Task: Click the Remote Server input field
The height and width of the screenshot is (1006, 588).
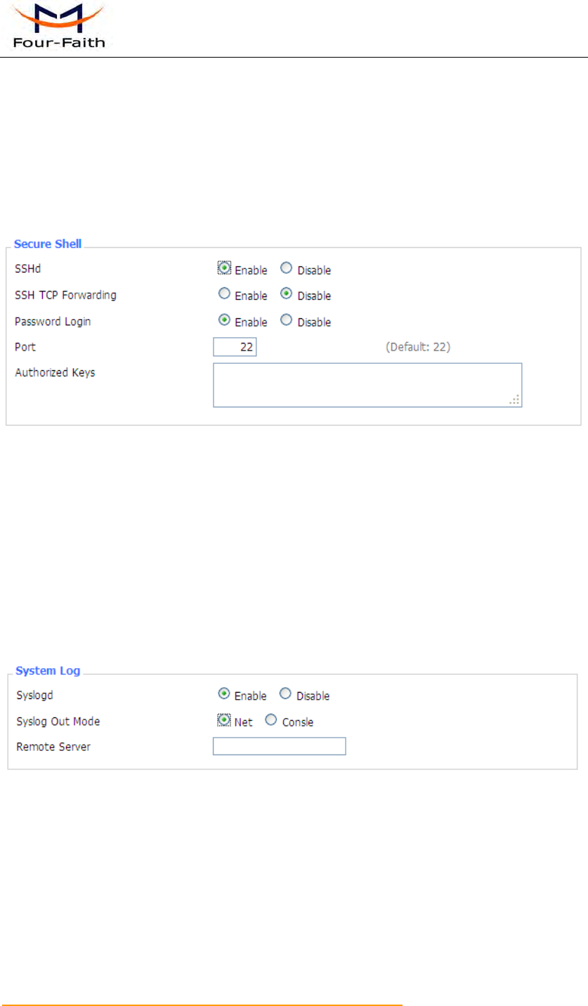Action: click(x=279, y=746)
